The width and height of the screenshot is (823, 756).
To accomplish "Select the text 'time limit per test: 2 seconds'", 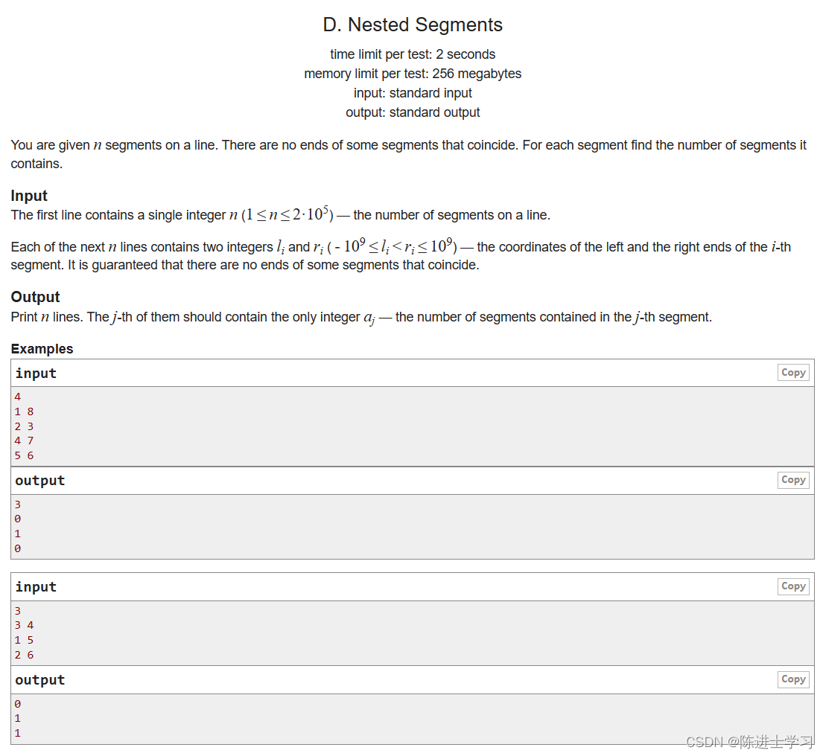I will (x=413, y=54).
